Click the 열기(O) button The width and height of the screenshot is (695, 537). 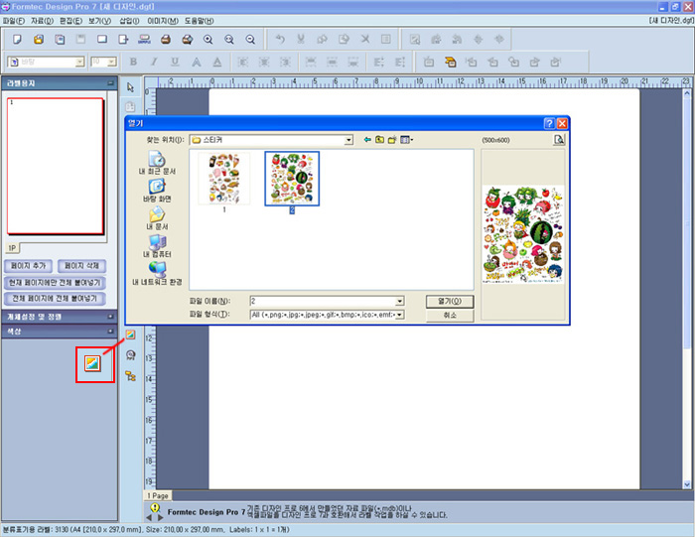[x=450, y=302]
